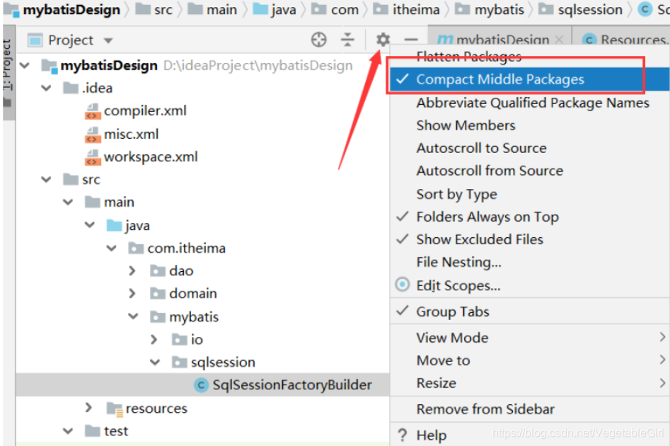Choose Sort by Type menu entry
The height and width of the screenshot is (446, 670).
[529, 194]
